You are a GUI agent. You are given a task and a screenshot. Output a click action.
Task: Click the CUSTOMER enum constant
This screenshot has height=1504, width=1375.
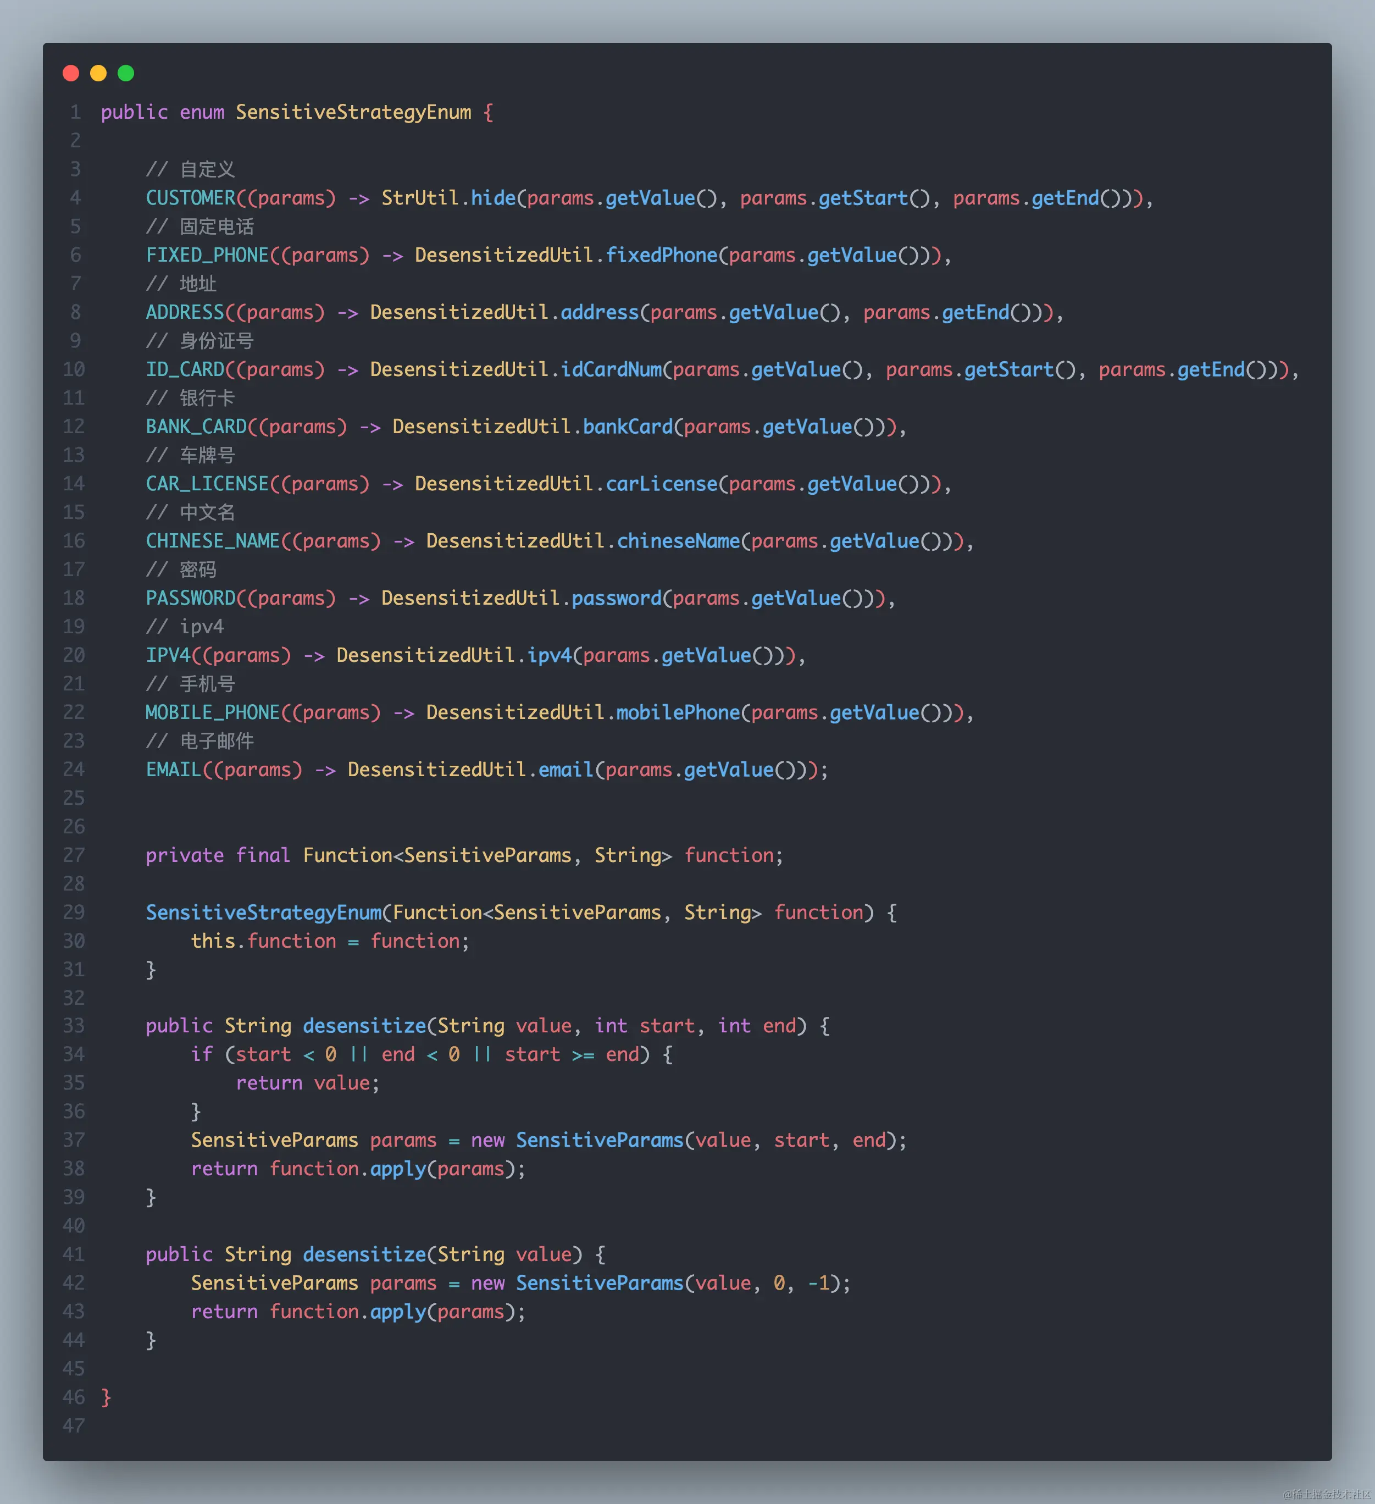click(x=190, y=198)
